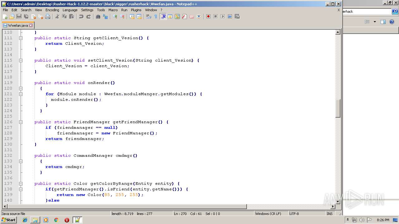
Task: Open the File menu
Action: tap(5, 10)
